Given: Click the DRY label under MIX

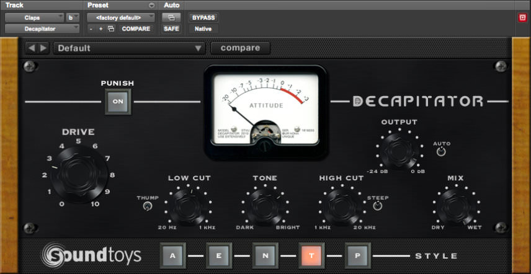Looking at the screenshot, I should click(438, 228).
